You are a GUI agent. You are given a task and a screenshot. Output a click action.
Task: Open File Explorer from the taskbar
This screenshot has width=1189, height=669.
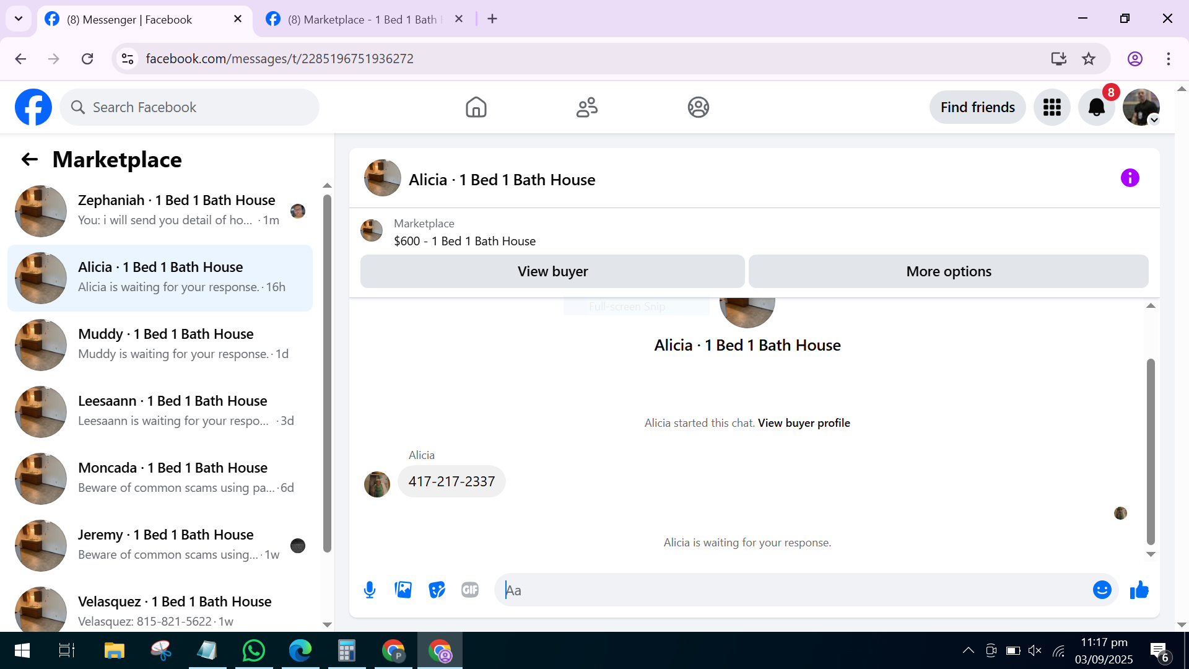click(114, 650)
